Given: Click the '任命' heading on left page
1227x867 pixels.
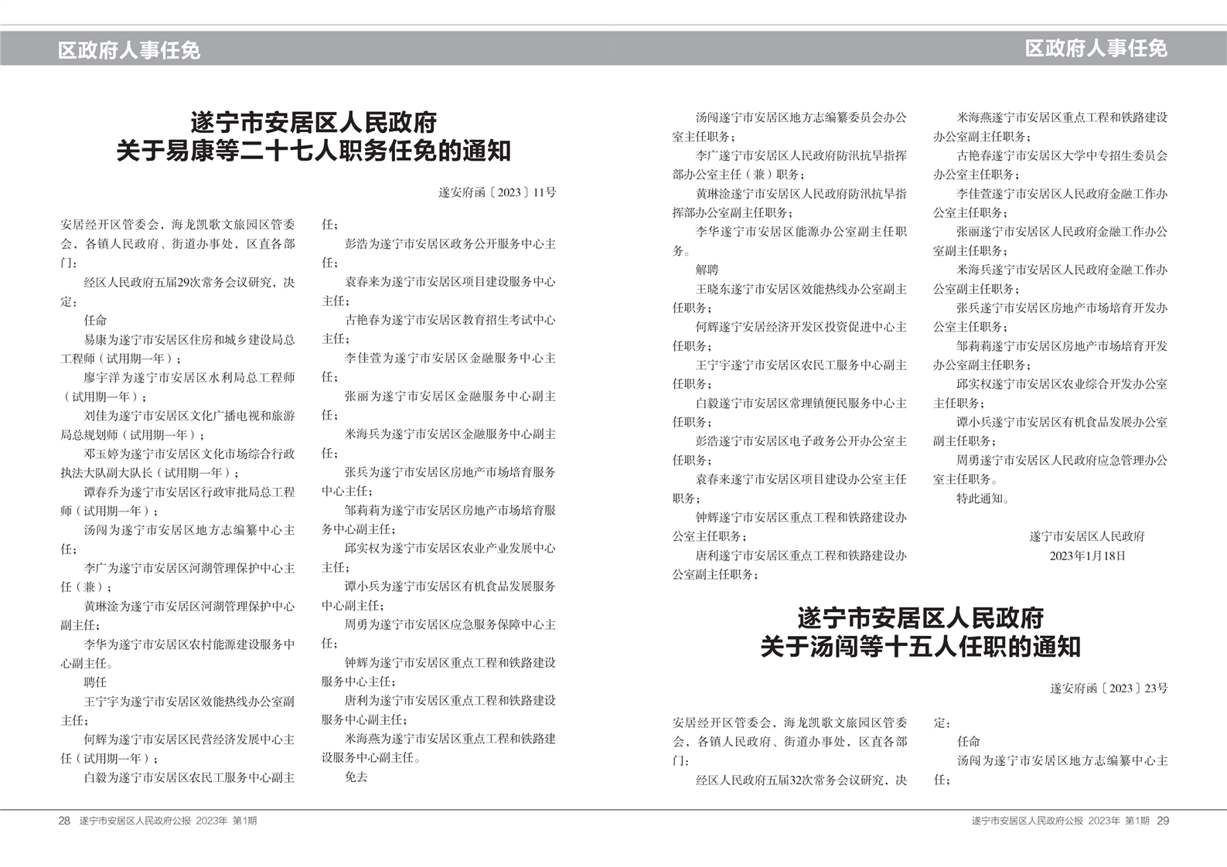Looking at the screenshot, I should [95, 320].
